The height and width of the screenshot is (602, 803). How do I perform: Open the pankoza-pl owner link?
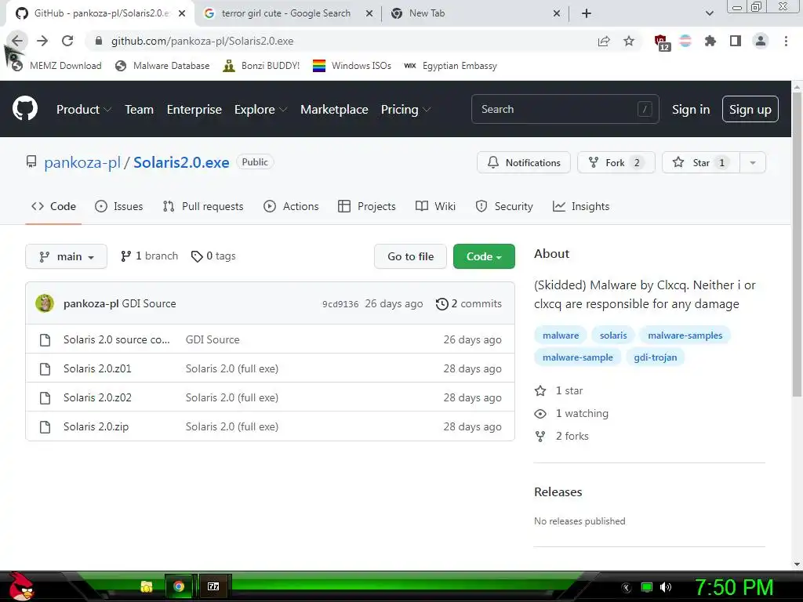[x=82, y=162]
